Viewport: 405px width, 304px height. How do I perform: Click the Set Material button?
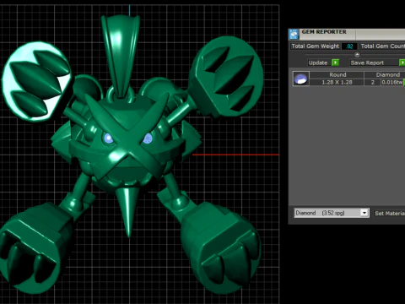tap(390, 213)
